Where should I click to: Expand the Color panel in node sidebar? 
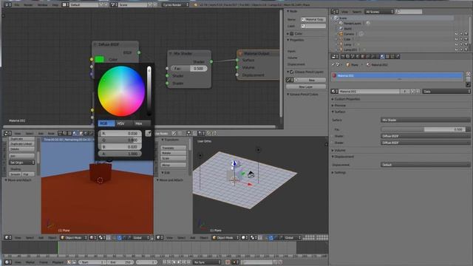tap(288, 33)
